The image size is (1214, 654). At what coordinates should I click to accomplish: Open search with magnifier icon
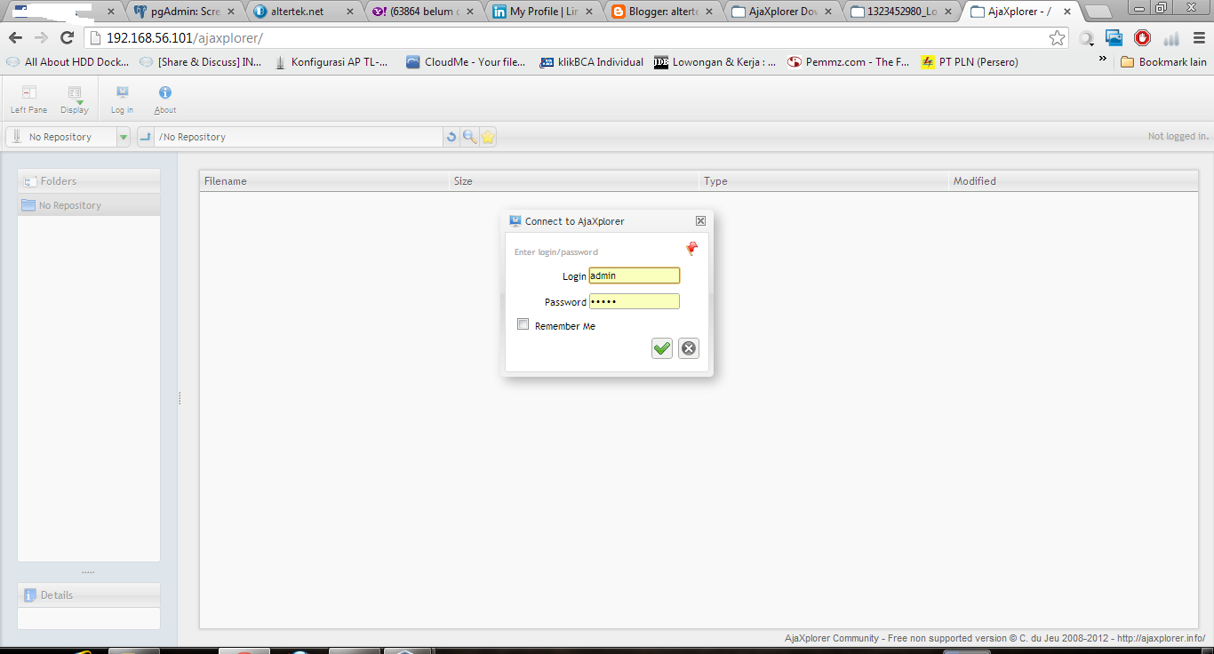[469, 137]
